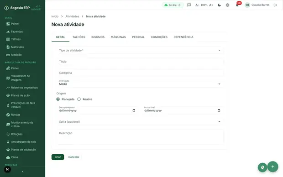Open Planos de ação target icon

coord(8,95)
